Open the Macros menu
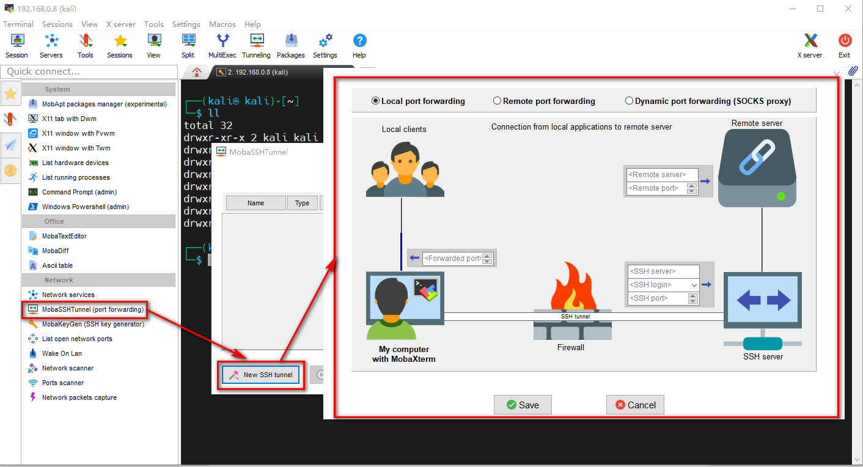 (222, 24)
